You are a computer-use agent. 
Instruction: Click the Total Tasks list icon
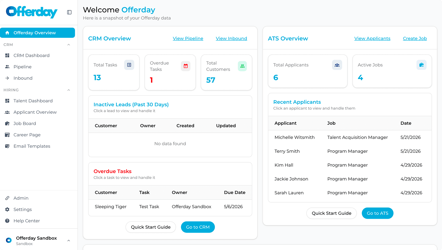tap(129, 65)
